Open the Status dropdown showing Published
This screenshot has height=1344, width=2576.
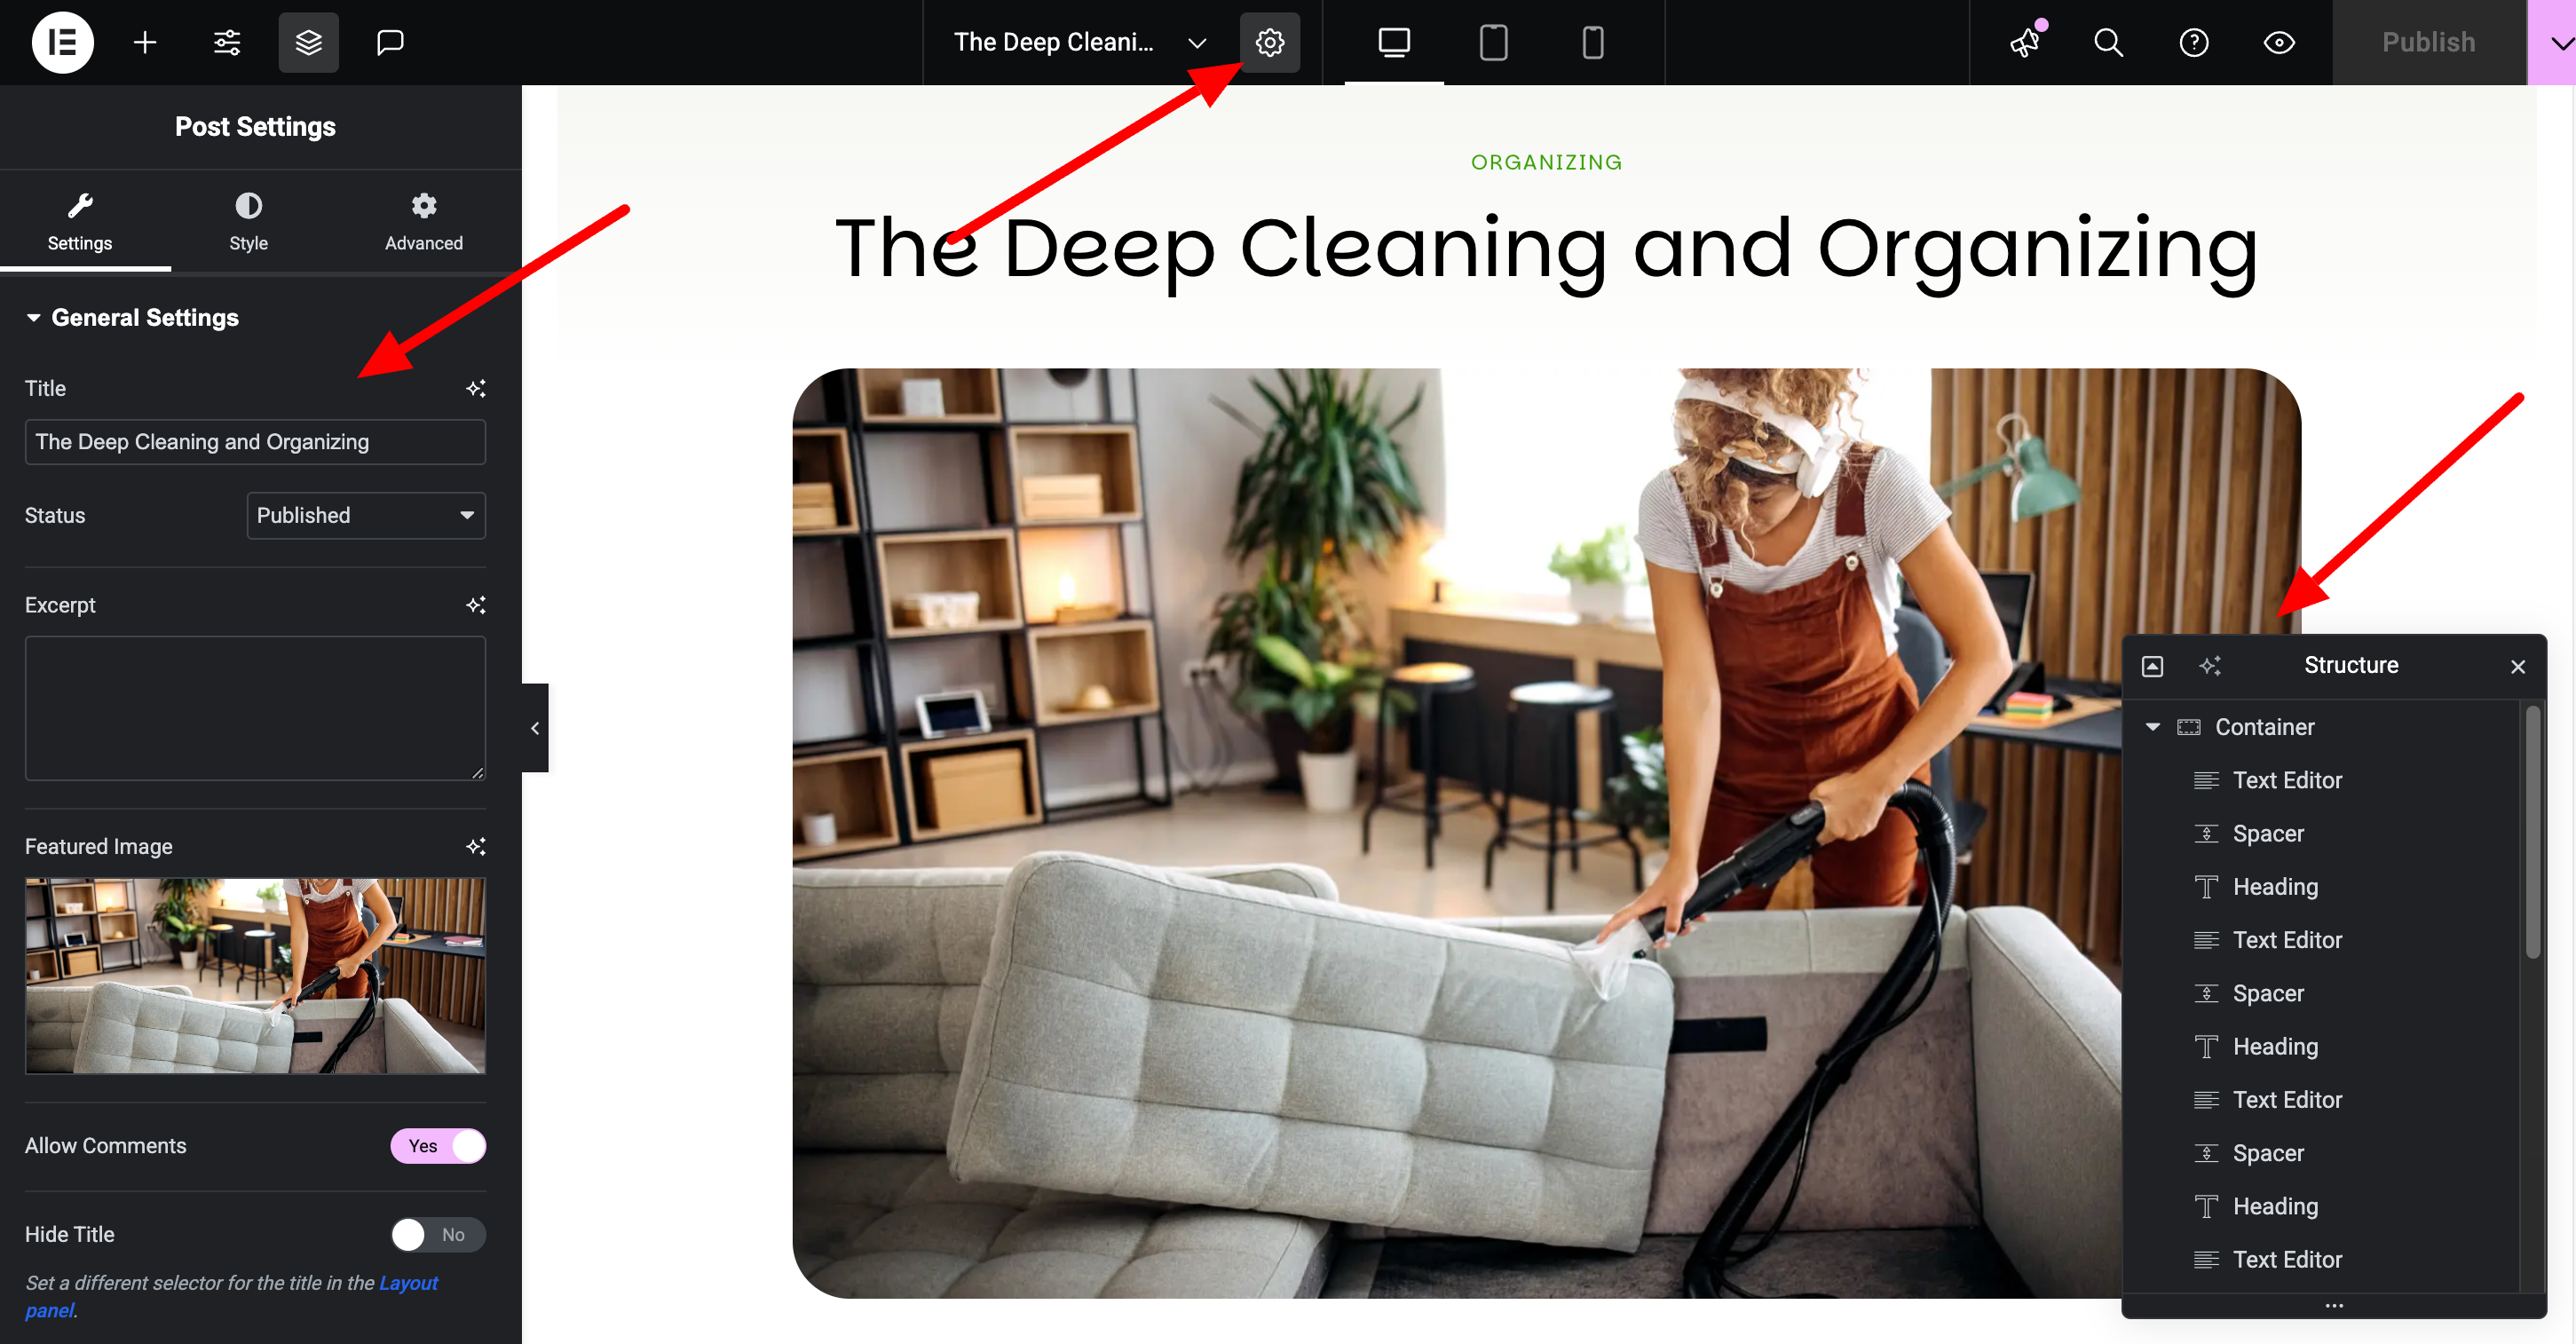tap(366, 515)
